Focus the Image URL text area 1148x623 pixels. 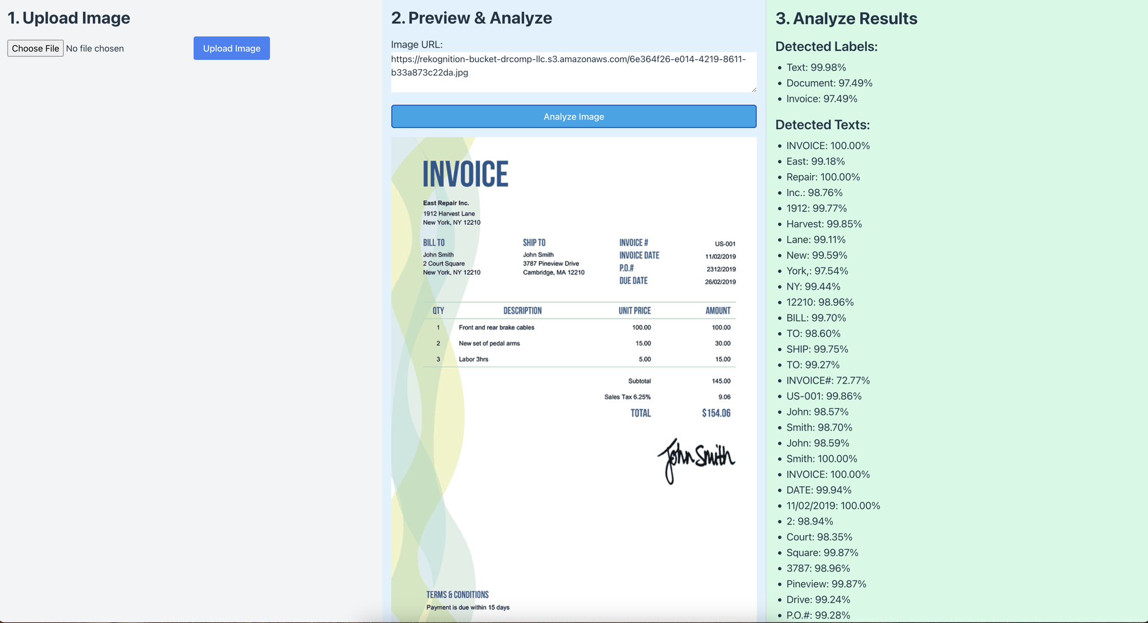(x=573, y=72)
